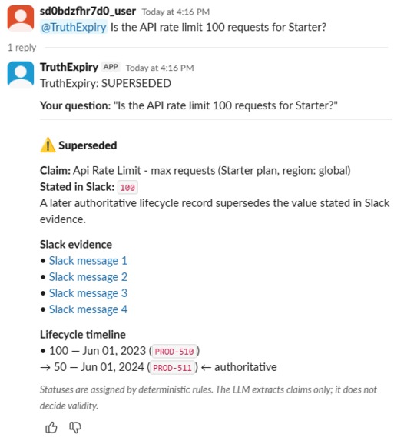
Task: Click the user message timestamp 4:16 PM
Action: coord(176,12)
